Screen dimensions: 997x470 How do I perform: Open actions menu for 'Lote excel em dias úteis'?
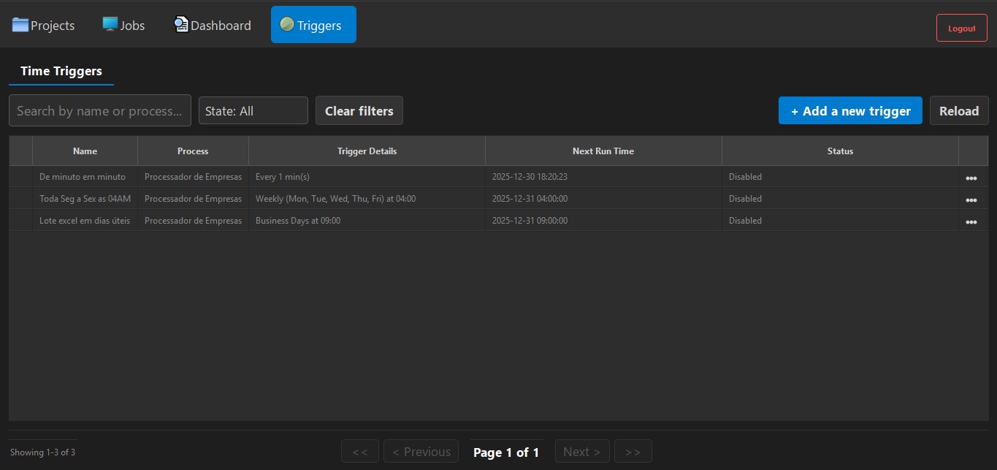[x=972, y=221]
